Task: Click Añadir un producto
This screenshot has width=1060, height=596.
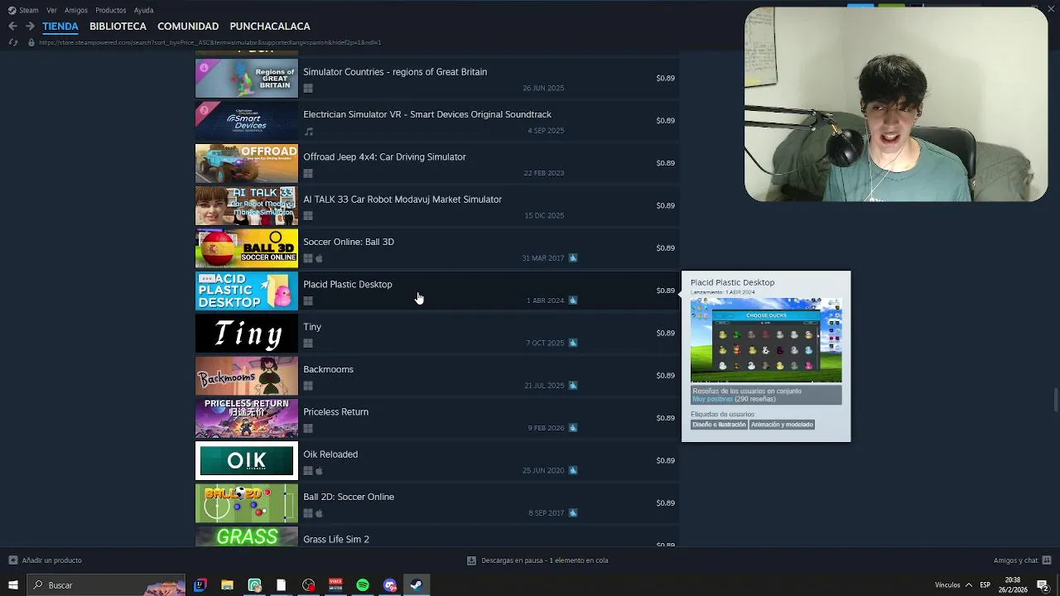Action: (x=51, y=560)
